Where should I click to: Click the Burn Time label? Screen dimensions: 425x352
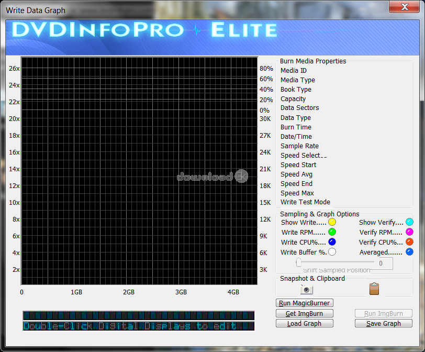[296, 127]
